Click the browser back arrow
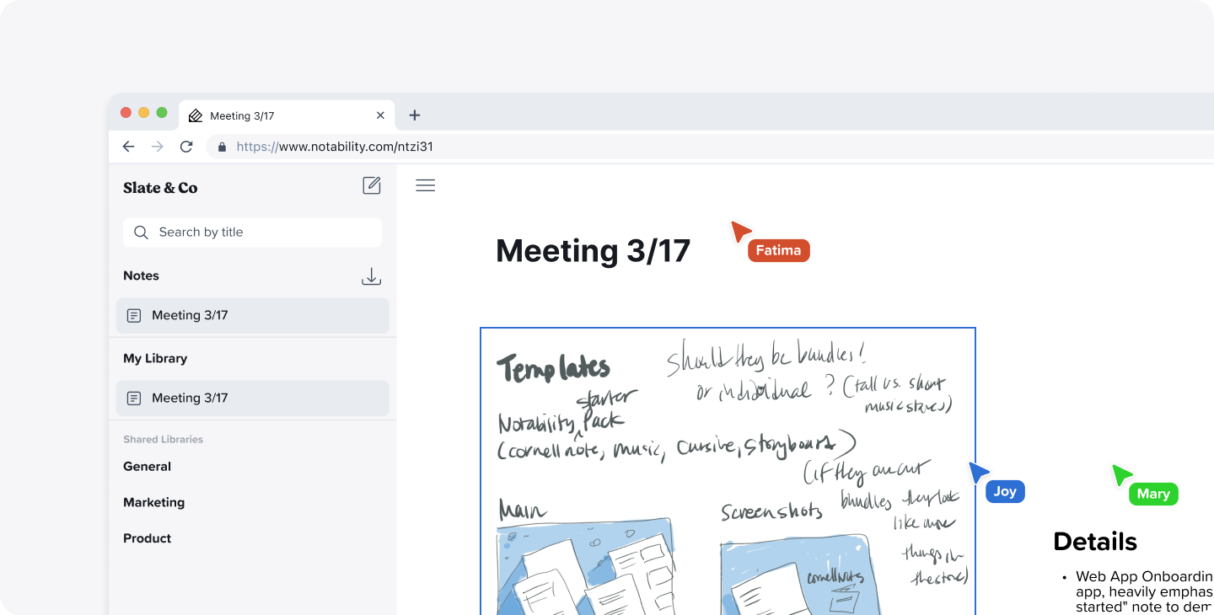 tap(128, 146)
